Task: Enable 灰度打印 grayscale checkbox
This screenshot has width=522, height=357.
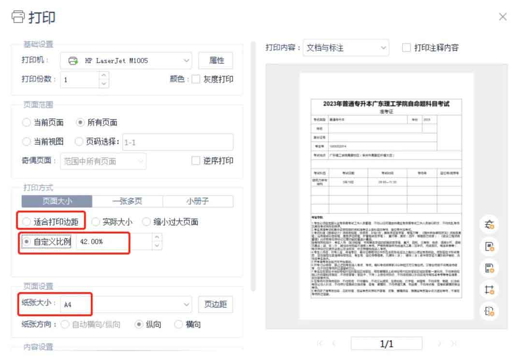Action: tap(196, 79)
